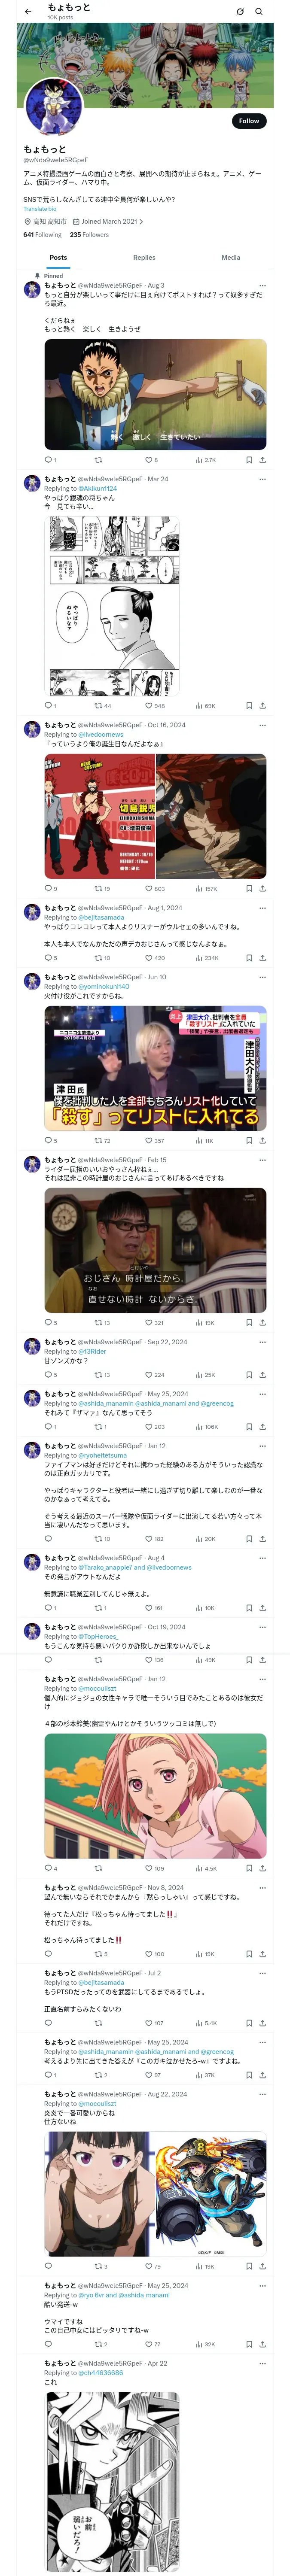Follow the ちょもっと account
Screen dimensions: 290x2576
tap(249, 120)
